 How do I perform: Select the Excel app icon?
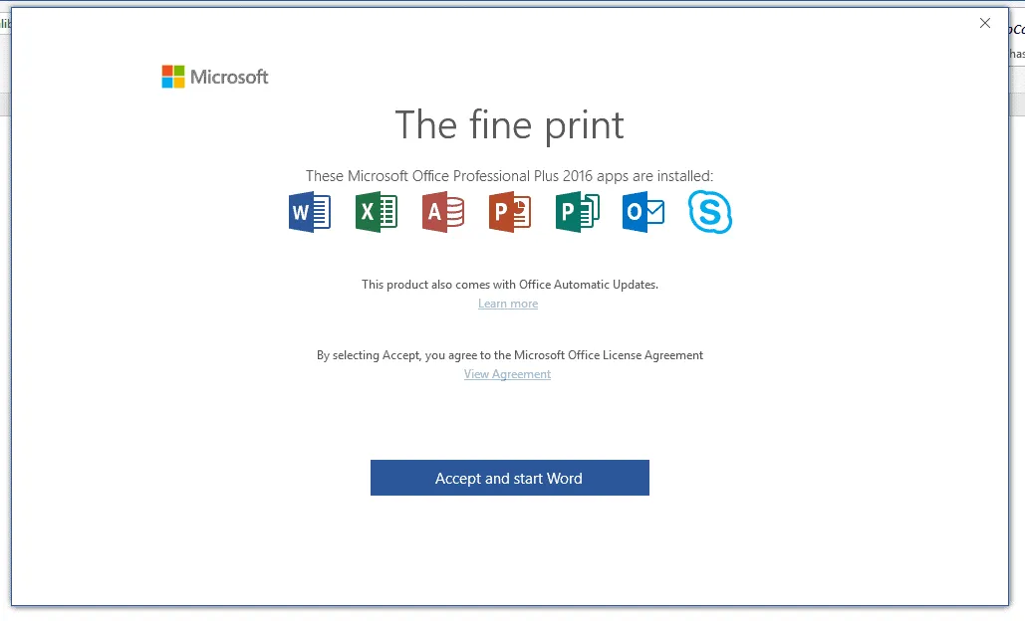tap(376, 211)
